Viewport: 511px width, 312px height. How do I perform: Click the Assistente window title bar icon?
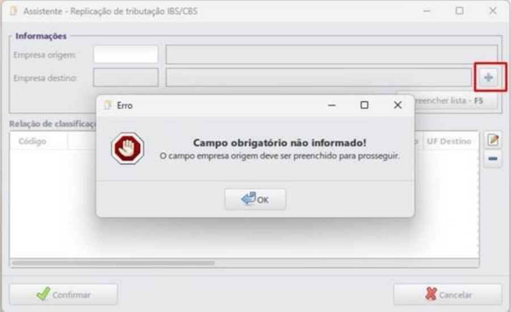[x=14, y=11]
